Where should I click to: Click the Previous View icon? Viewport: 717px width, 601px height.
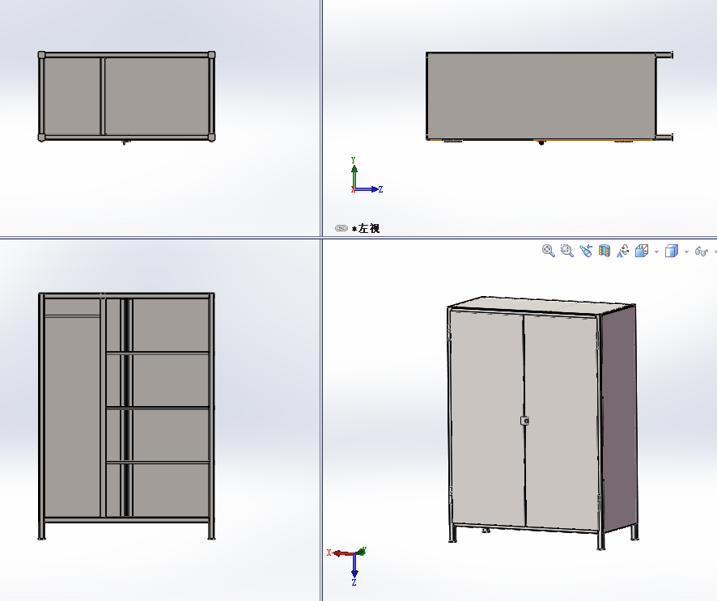click(586, 251)
